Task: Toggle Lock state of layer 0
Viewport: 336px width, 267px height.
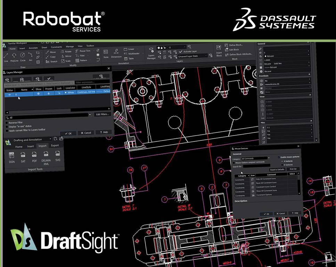Action: [59, 93]
